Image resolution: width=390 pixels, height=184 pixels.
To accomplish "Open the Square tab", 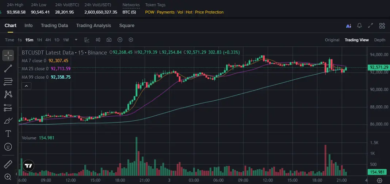I will [127, 26].
